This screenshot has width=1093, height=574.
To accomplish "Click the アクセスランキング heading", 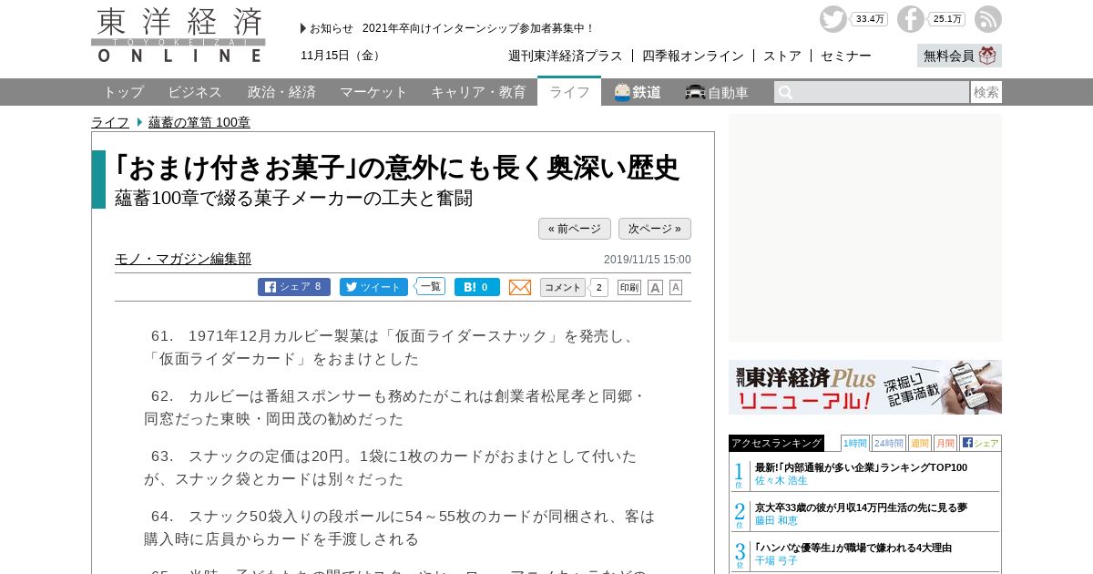I will point(776,443).
